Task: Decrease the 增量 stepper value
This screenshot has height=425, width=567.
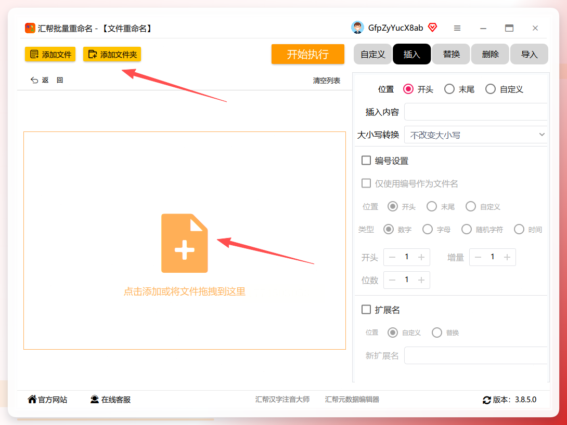Action: tap(478, 257)
